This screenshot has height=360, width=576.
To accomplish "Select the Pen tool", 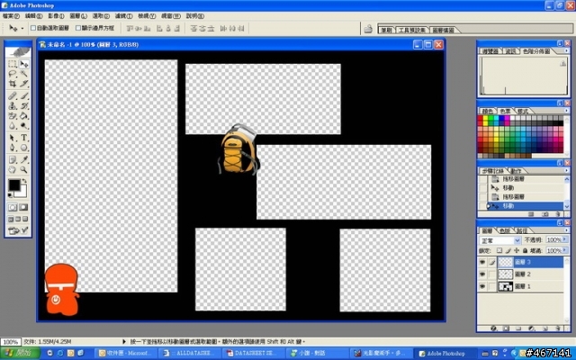I will click(13, 148).
